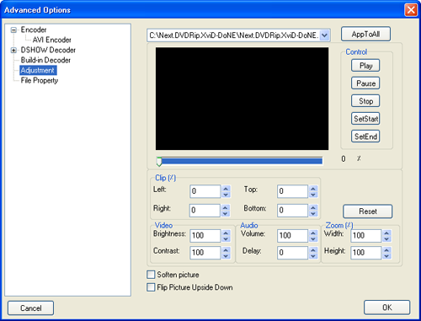Close the Advanced Options dialog
Viewport: 421px width, 321px height.
(411, 10)
